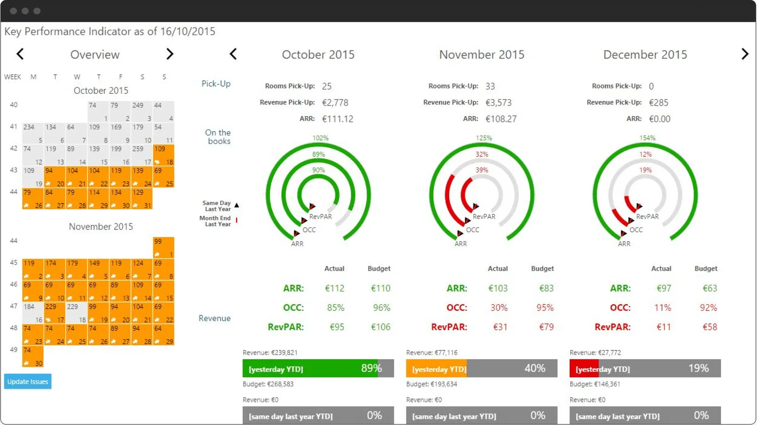Click the pick-up icon in the November 1 cell

click(x=158, y=255)
